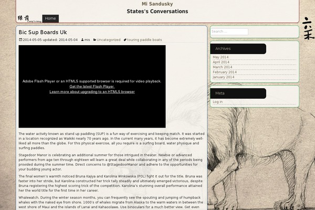Click the tag icon beside 'touring paddle boats'
This screenshot has width=315, height=210.
tap(125, 40)
